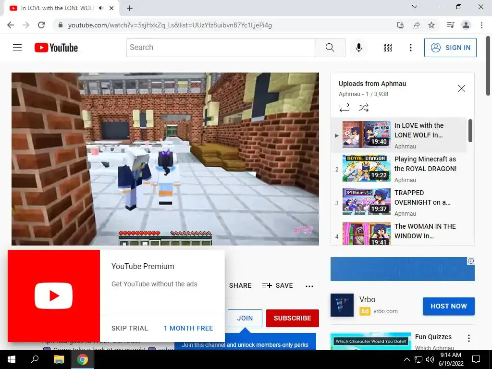The width and height of the screenshot is (492, 369).
Task: Click 1 MONTH FREE offer
Action: coord(188,328)
